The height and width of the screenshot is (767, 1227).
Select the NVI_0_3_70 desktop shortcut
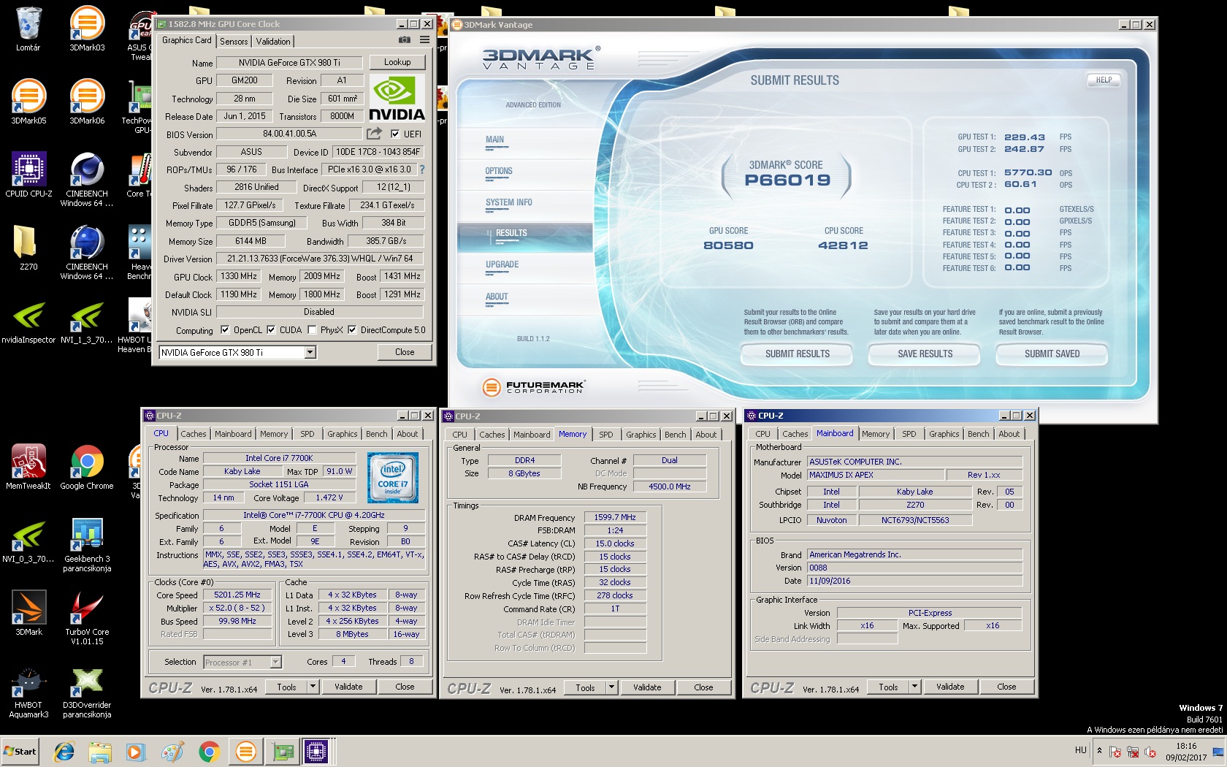[28, 541]
